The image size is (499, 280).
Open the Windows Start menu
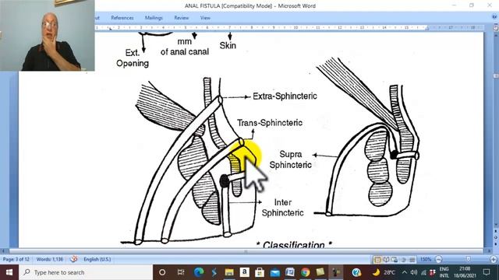(9, 272)
